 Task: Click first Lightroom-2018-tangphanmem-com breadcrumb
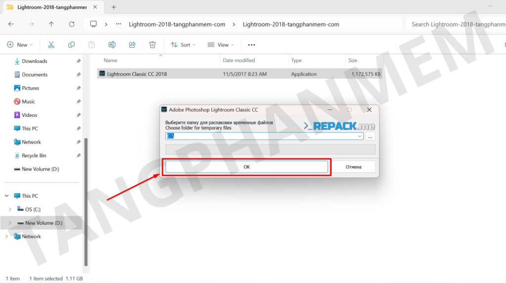177,25
